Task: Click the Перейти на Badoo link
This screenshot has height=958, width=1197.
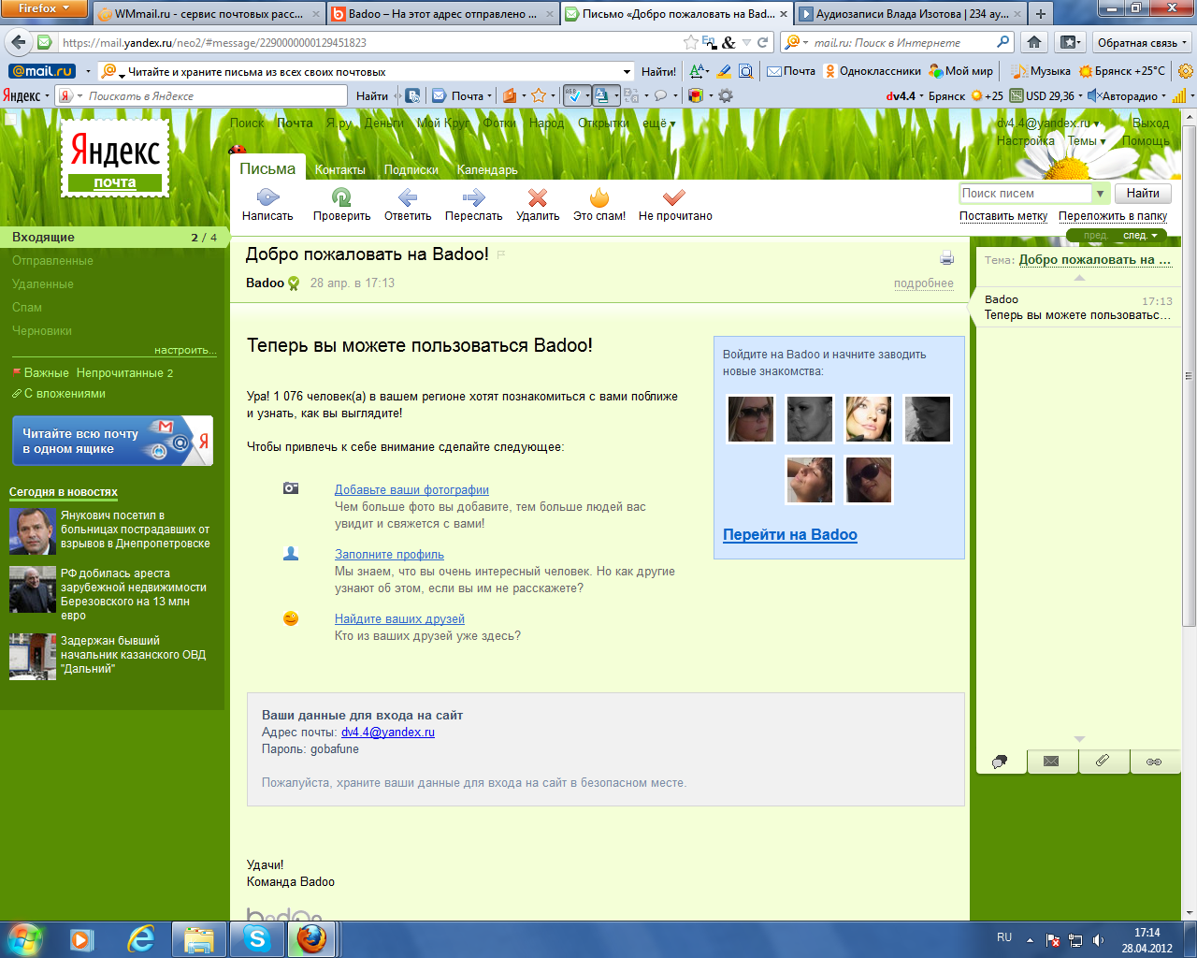Action: tap(790, 534)
